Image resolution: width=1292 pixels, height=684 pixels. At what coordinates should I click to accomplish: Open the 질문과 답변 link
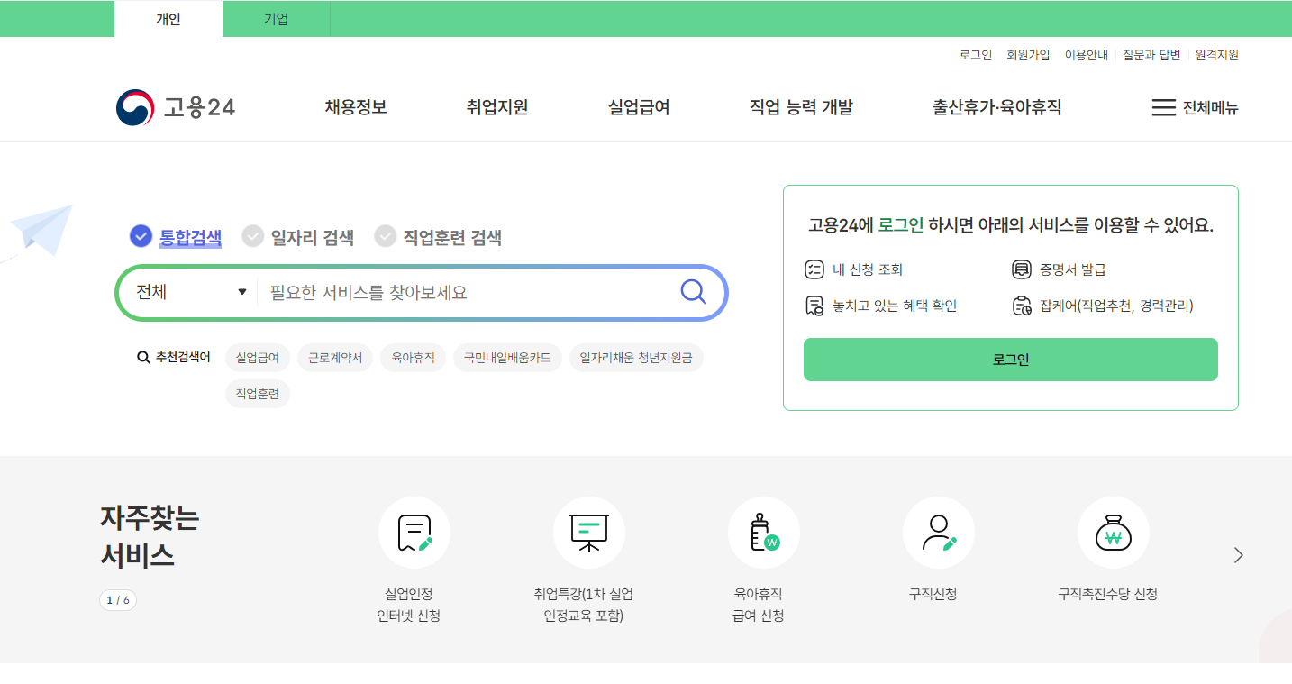click(1151, 55)
